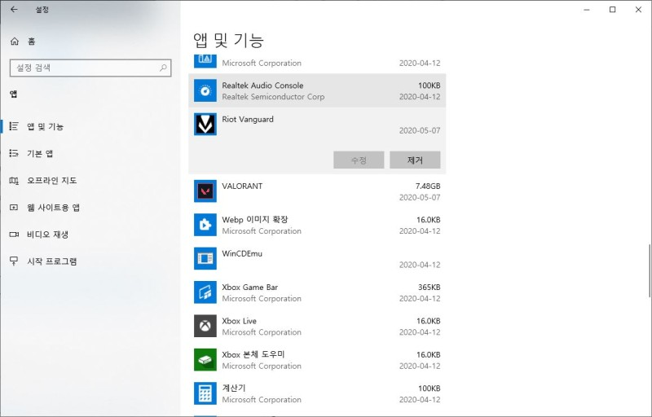Open 오프라인 지도 menu label
This screenshot has width=652, height=417.
click(x=52, y=181)
